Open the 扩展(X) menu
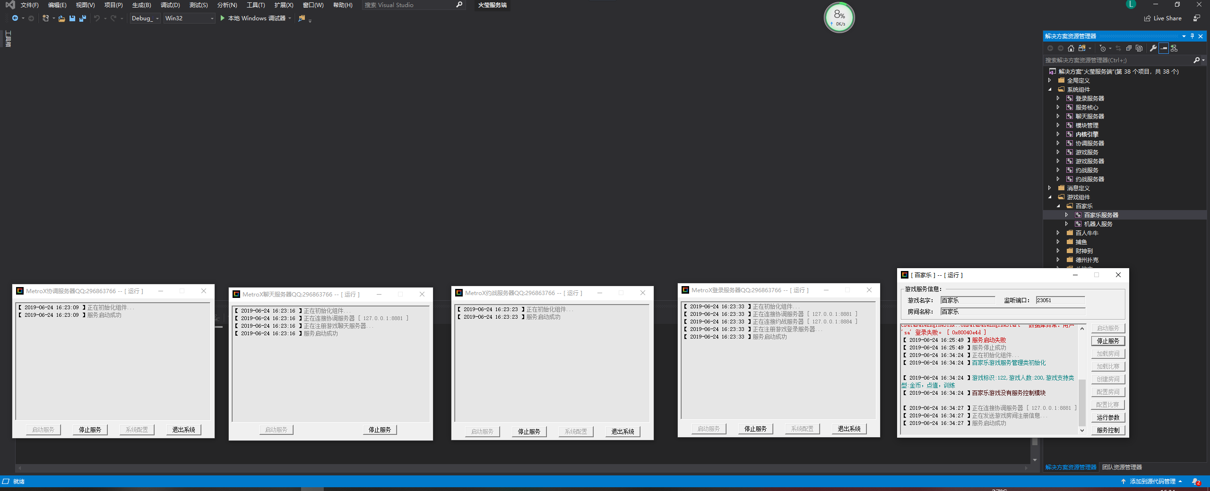This screenshot has height=491, width=1210. tap(284, 5)
